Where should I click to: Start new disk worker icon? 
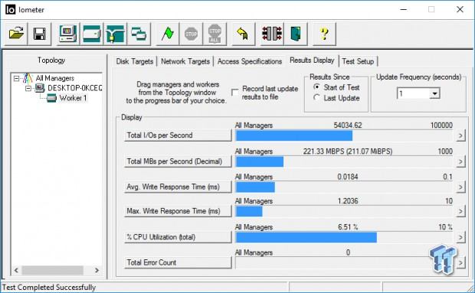point(92,34)
